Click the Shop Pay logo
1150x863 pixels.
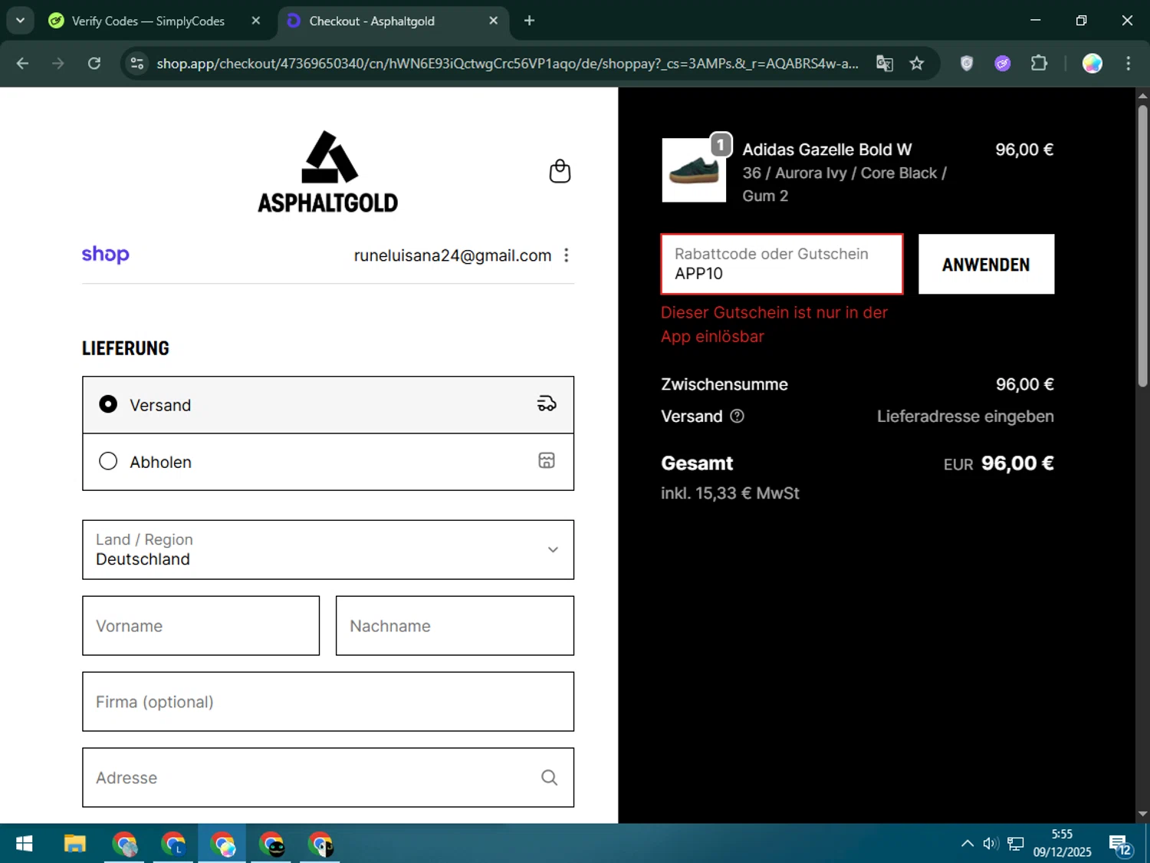coord(106,254)
